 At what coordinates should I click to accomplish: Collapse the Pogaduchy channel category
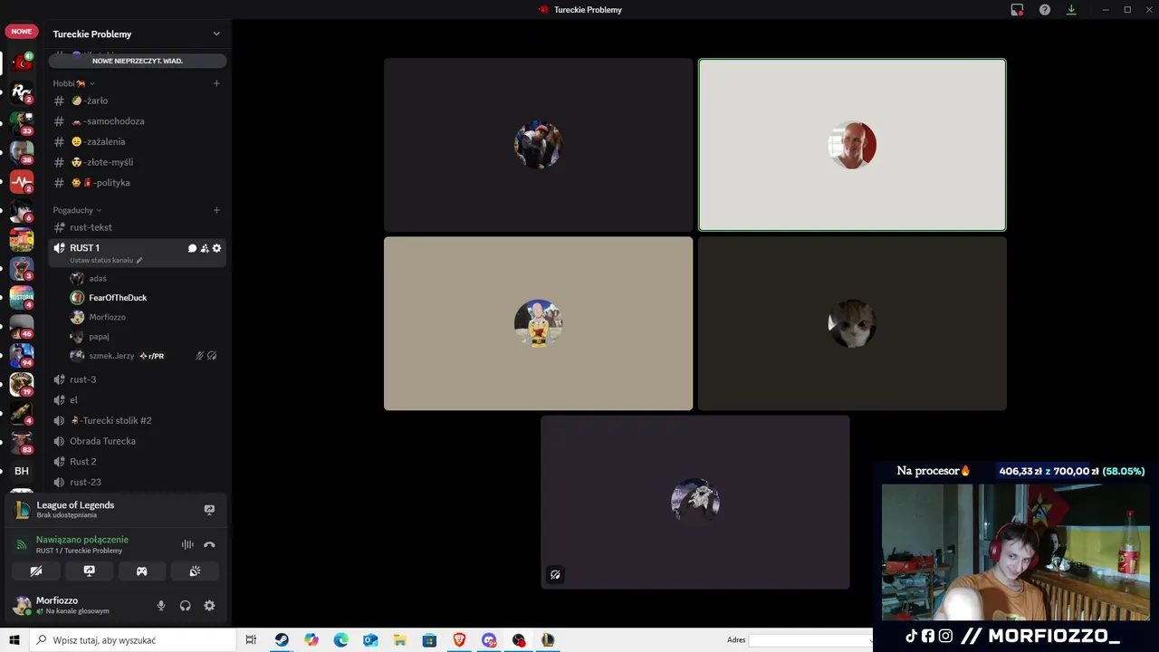77,210
